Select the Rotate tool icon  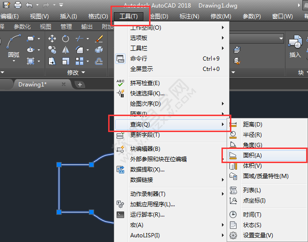point(65,39)
